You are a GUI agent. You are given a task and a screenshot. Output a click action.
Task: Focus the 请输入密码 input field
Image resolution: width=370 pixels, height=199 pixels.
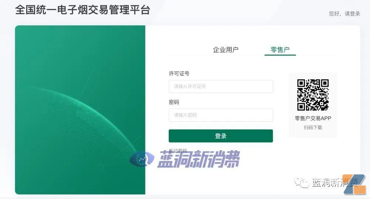point(221,115)
